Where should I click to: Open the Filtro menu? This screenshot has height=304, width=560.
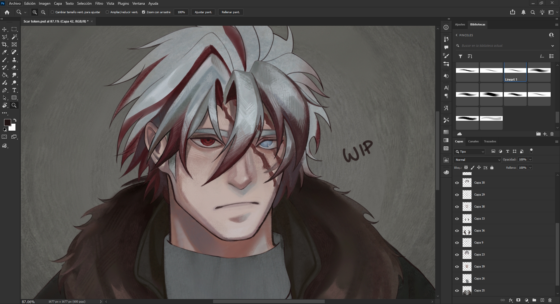(99, 4)
